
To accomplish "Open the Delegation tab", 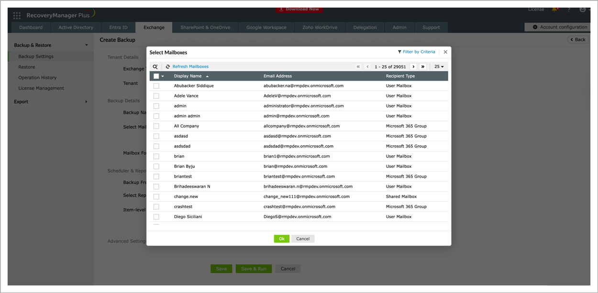I will 365,27.
